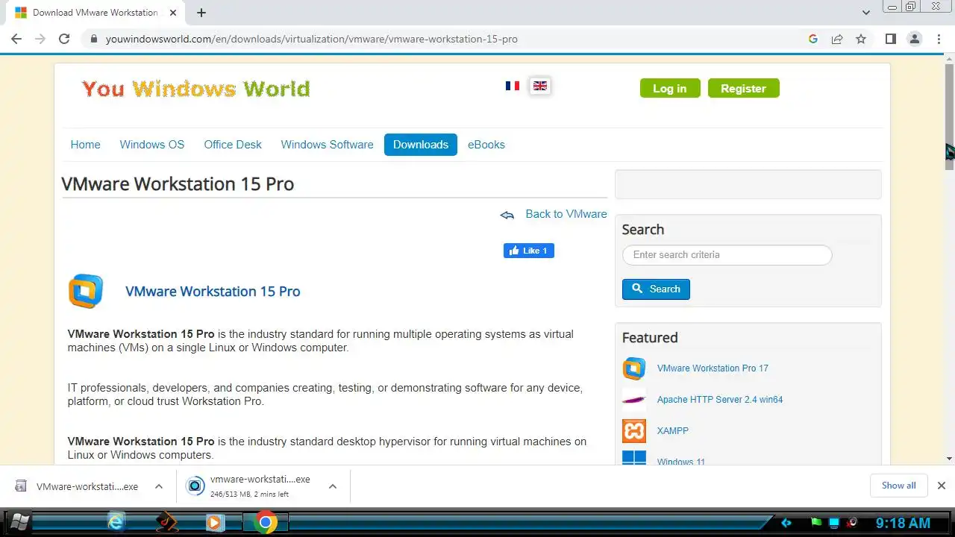
Task: Click the Log in button
Action: coord(670,88)
